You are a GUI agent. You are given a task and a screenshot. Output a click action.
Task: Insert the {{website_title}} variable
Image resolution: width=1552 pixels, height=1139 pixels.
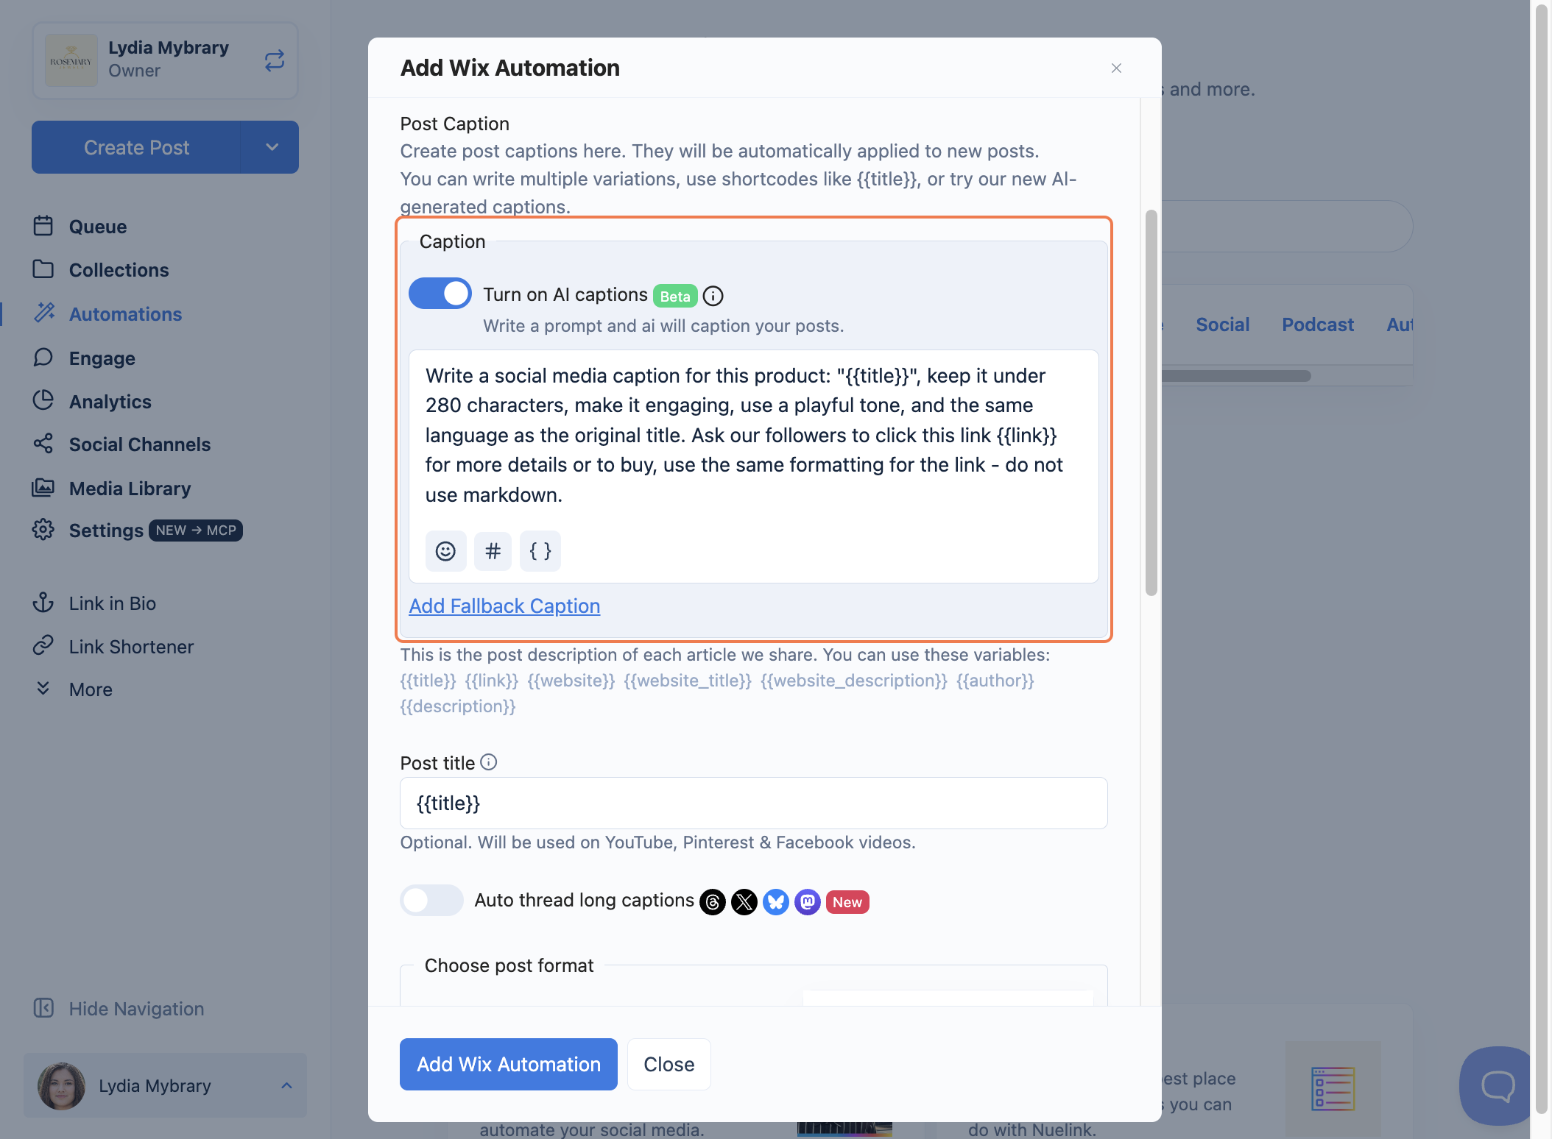[x=688, y=680]
